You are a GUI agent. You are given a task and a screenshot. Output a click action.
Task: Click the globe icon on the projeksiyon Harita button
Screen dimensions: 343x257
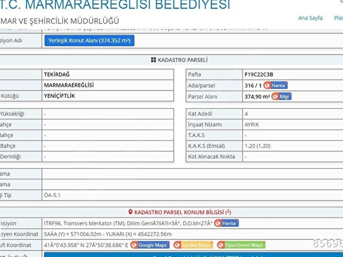click(218, 223)
